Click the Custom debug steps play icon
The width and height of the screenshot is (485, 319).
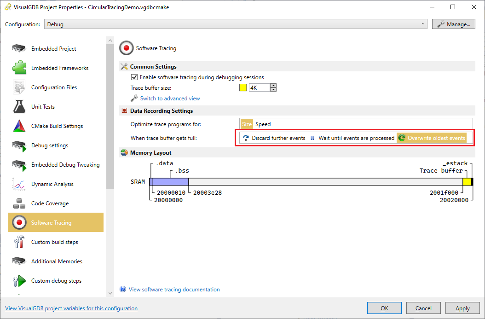(19, 281)
